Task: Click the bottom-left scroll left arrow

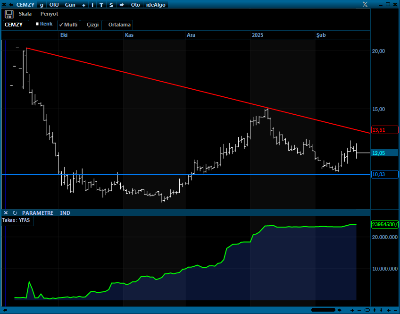Action: tap(5, 310)
